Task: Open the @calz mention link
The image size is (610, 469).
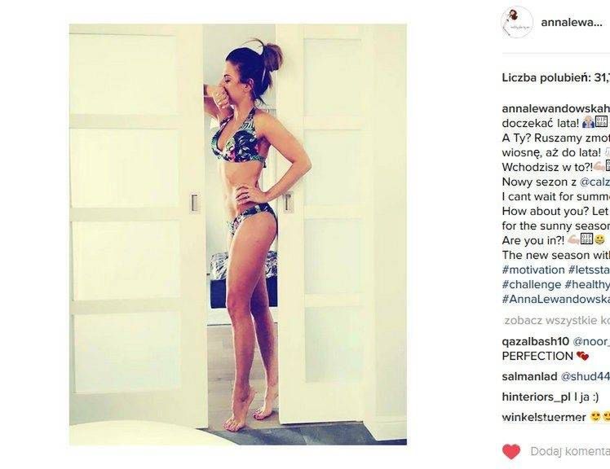Action: 595,182
